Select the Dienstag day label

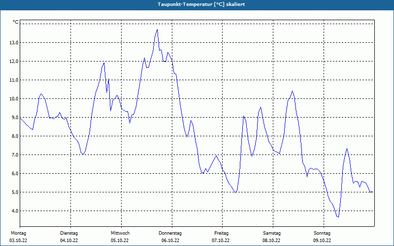69,233
